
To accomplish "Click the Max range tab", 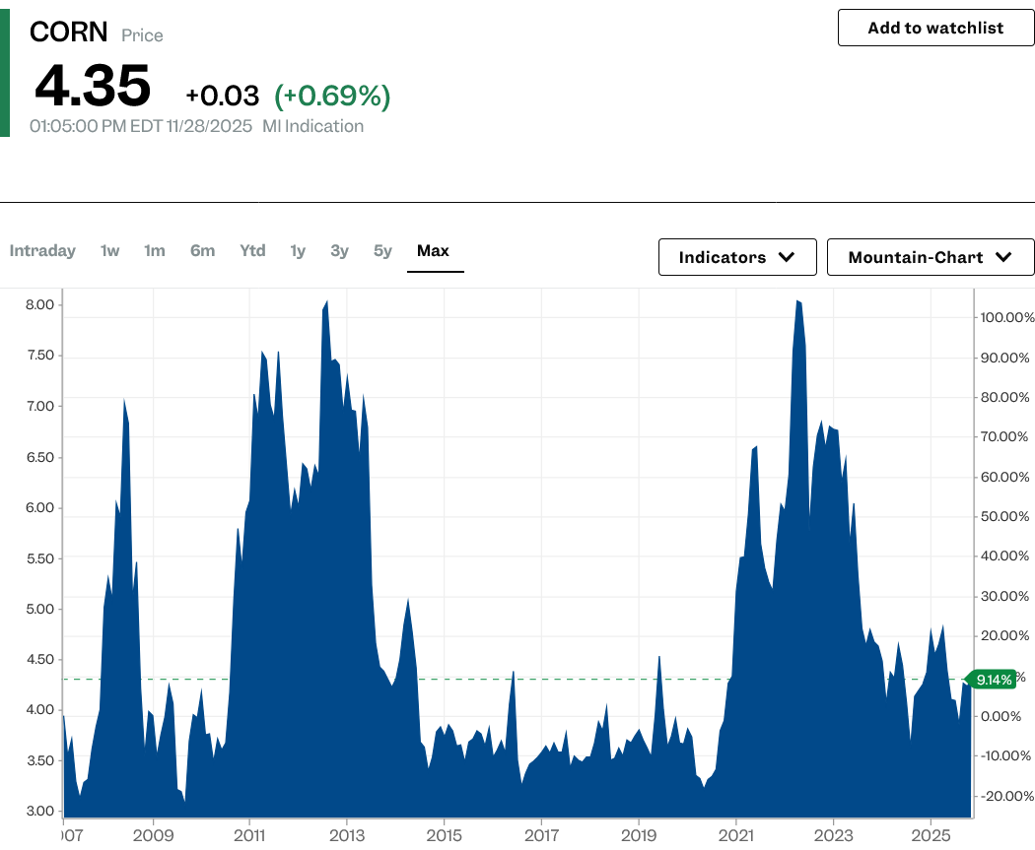I will (433, 251).
